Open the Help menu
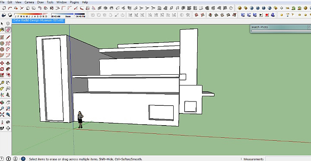 coord(85,2)
